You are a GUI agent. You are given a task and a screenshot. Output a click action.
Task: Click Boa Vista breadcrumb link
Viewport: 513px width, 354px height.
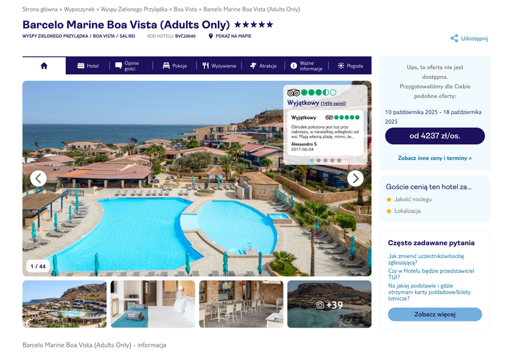point(185,9)
